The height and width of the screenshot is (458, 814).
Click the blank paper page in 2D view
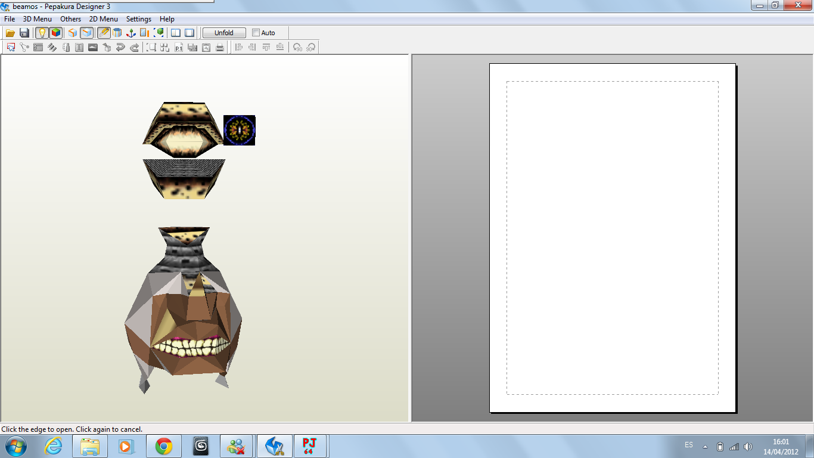click(x=613, y=238)
